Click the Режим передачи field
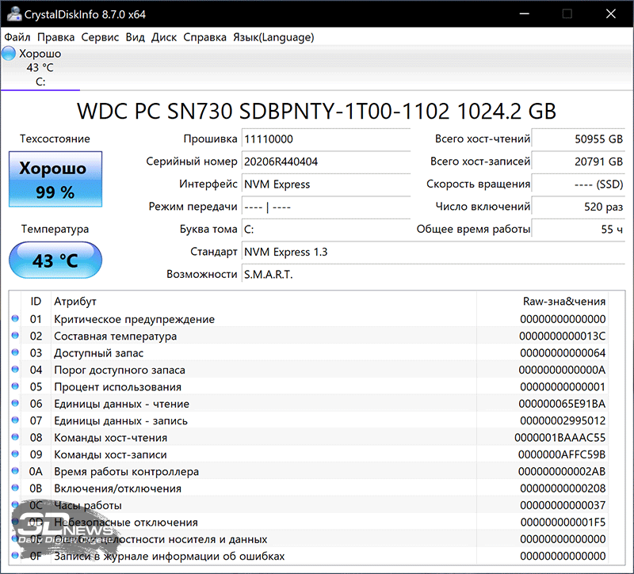The image size is (634, 574). tap(326, 207)
